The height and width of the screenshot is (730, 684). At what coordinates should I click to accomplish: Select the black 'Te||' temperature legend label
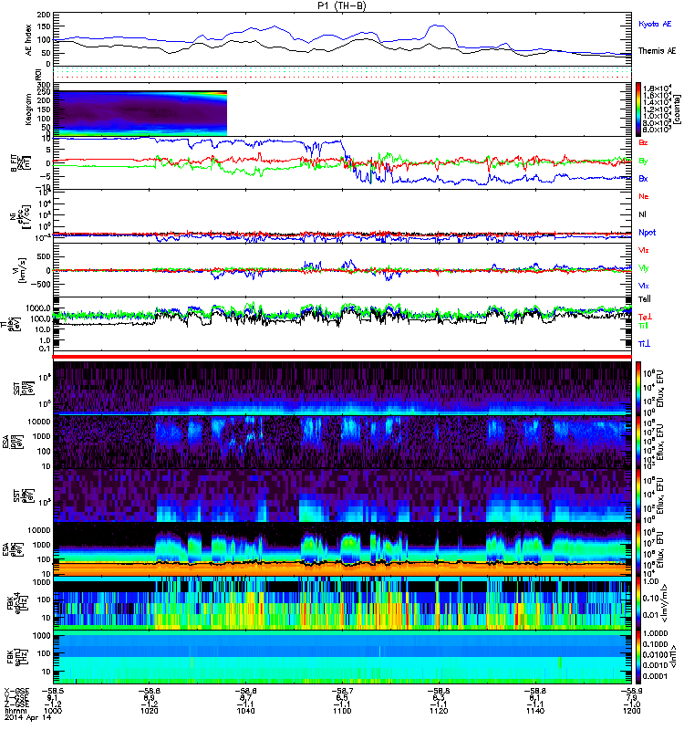point(644,299)
